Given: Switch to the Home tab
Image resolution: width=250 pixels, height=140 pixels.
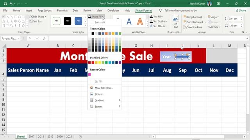Looking at the screenshot, I should point(16,10).
